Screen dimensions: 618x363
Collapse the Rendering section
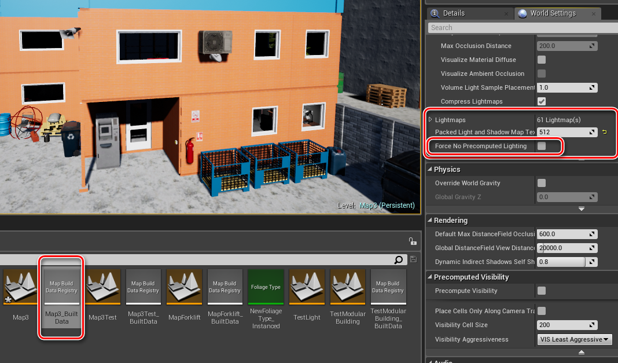point(429,220)
